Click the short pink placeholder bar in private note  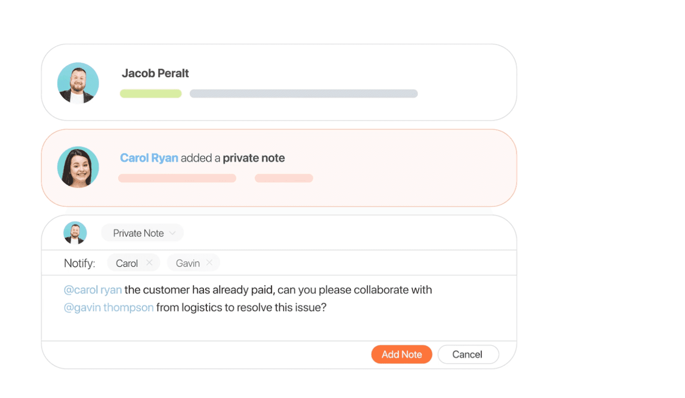point(284,178)
